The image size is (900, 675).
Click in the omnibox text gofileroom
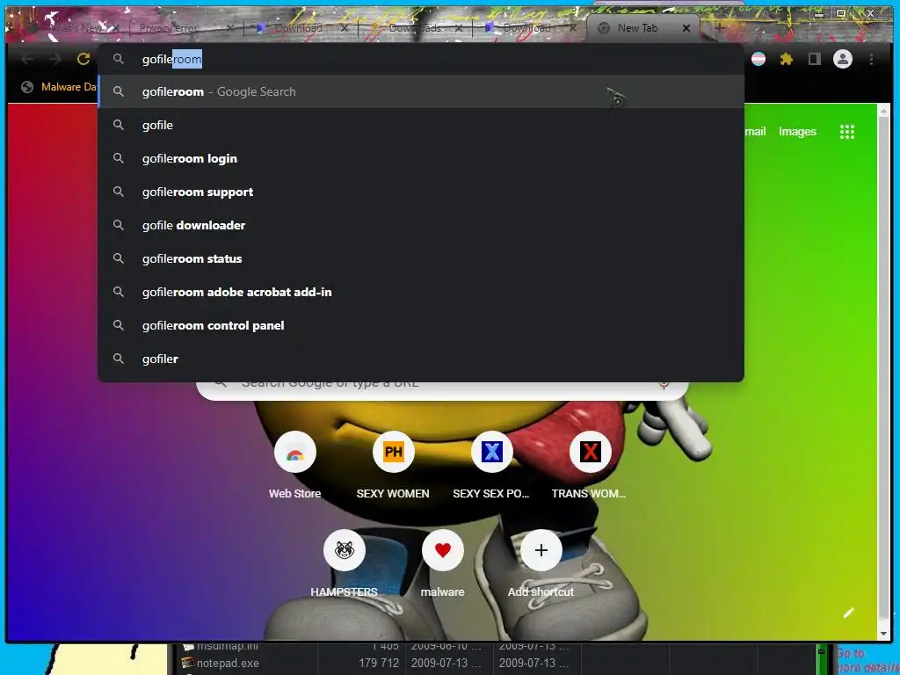(171, 59)
